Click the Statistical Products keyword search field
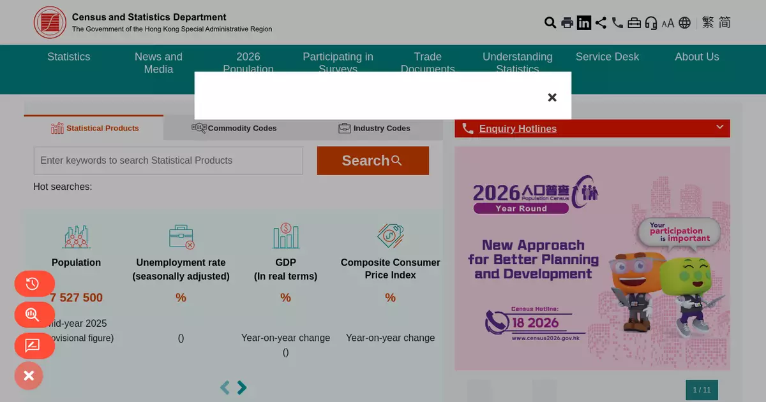Viewport: 766px width, 402px height. pos(168,161)
